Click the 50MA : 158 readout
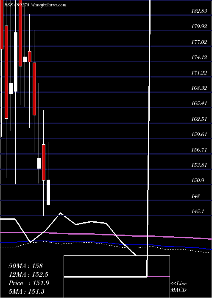The image size is (212, 298). coord(26,266)
